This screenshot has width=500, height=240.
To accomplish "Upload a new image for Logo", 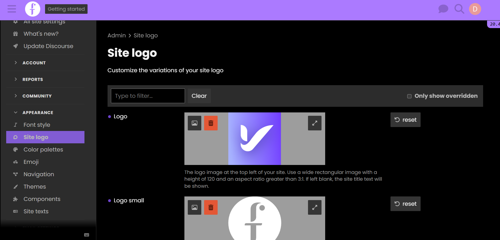I will (195, 123).
